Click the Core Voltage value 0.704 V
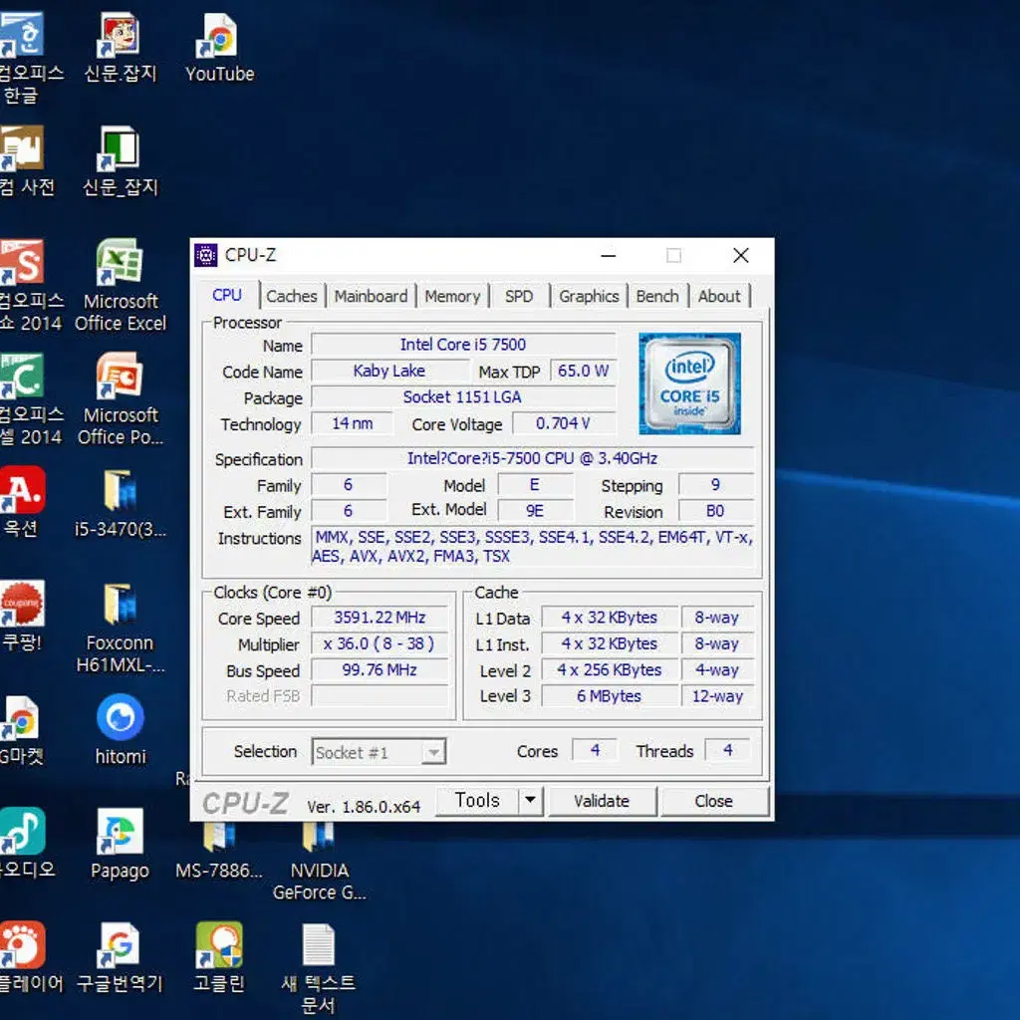 [564, 423]
